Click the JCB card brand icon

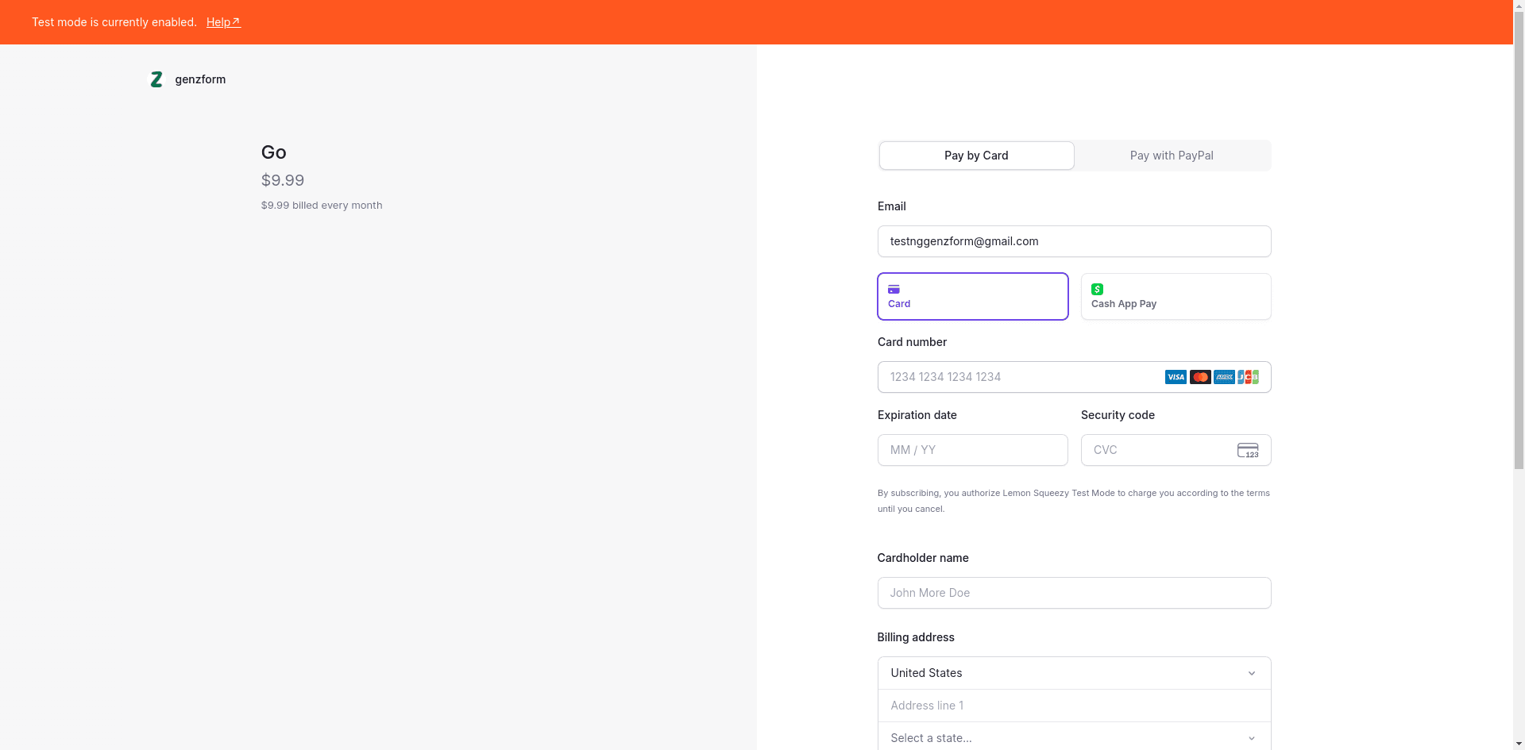point(1248,376)
